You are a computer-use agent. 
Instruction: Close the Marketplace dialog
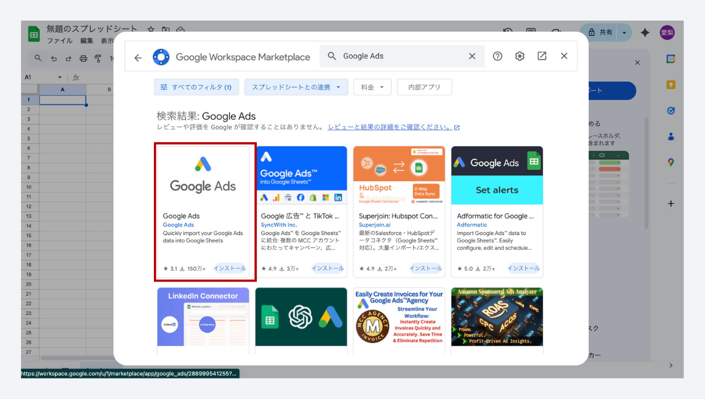564,56
